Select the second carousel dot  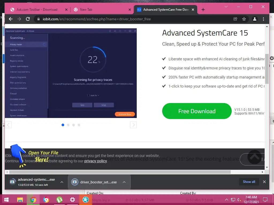[68, 125]
